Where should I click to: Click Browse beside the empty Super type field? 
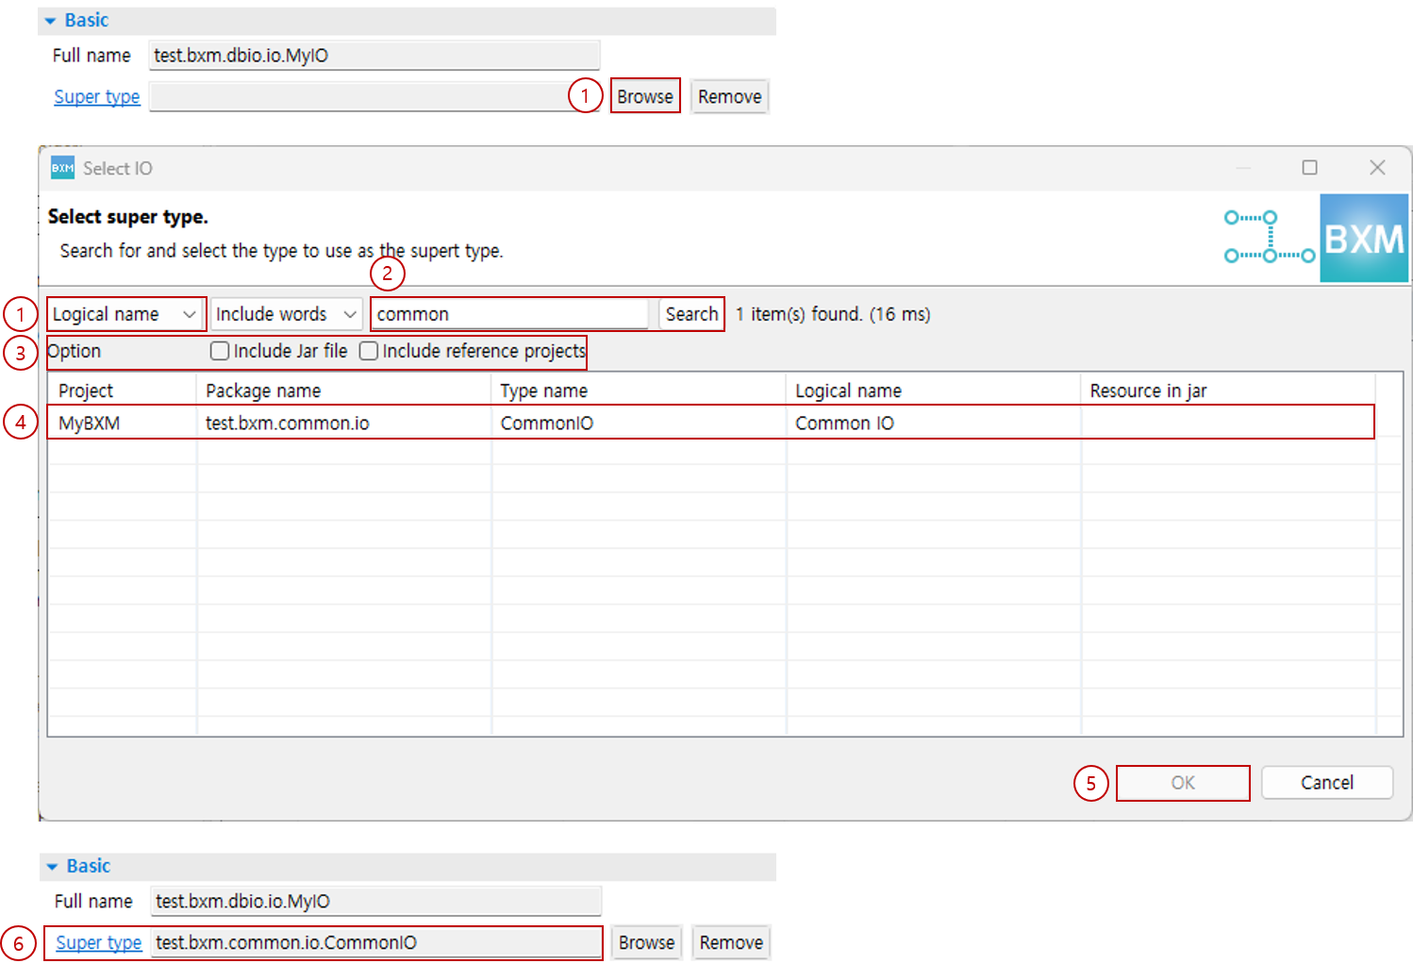coord(645,96)
